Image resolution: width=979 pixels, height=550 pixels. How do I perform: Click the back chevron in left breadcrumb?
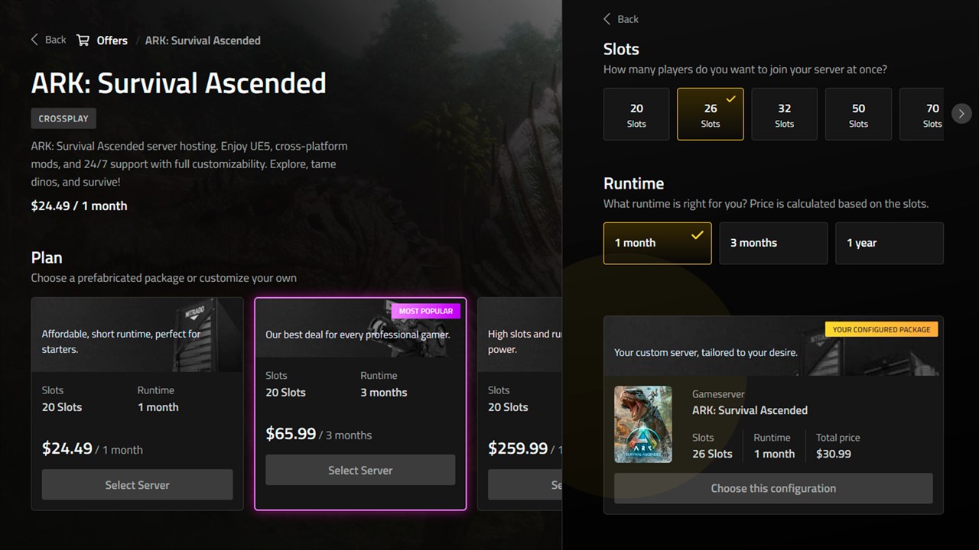tap(34, 40)
